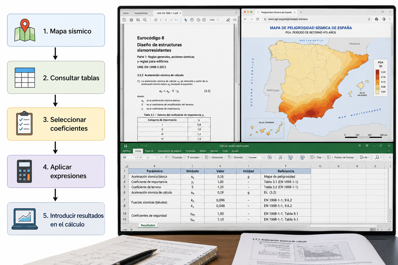The height and width of the screenshot is (265, 398).
Task: Click the Islas Canarias inset map
Action: (265, 129)
